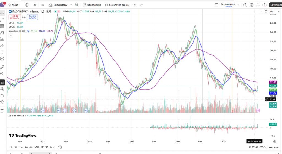Select 6М date range
The width and height of the screenshot is (282, 154).
[31, 147]
